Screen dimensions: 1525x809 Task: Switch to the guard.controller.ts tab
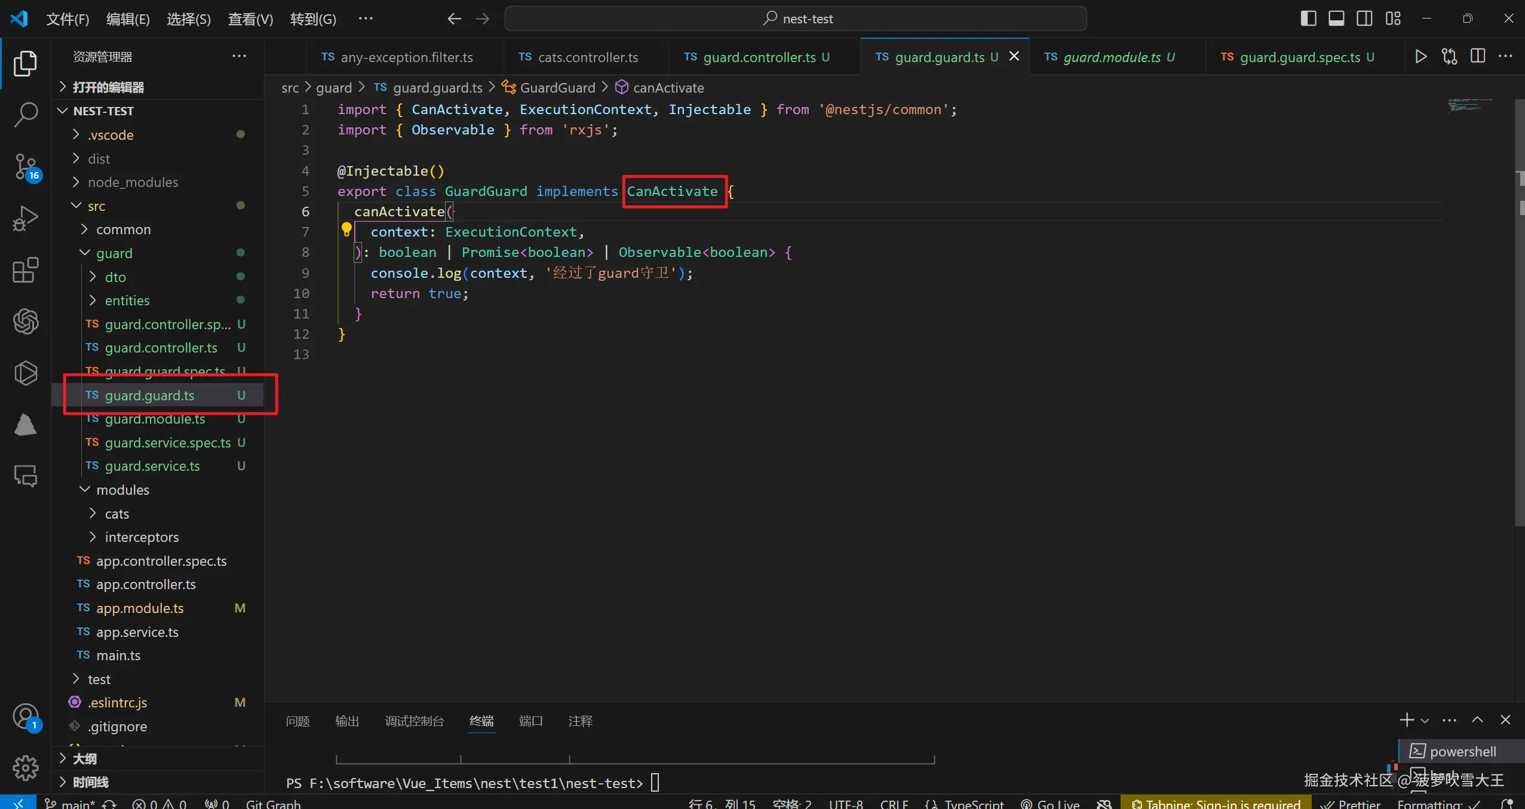759,57
